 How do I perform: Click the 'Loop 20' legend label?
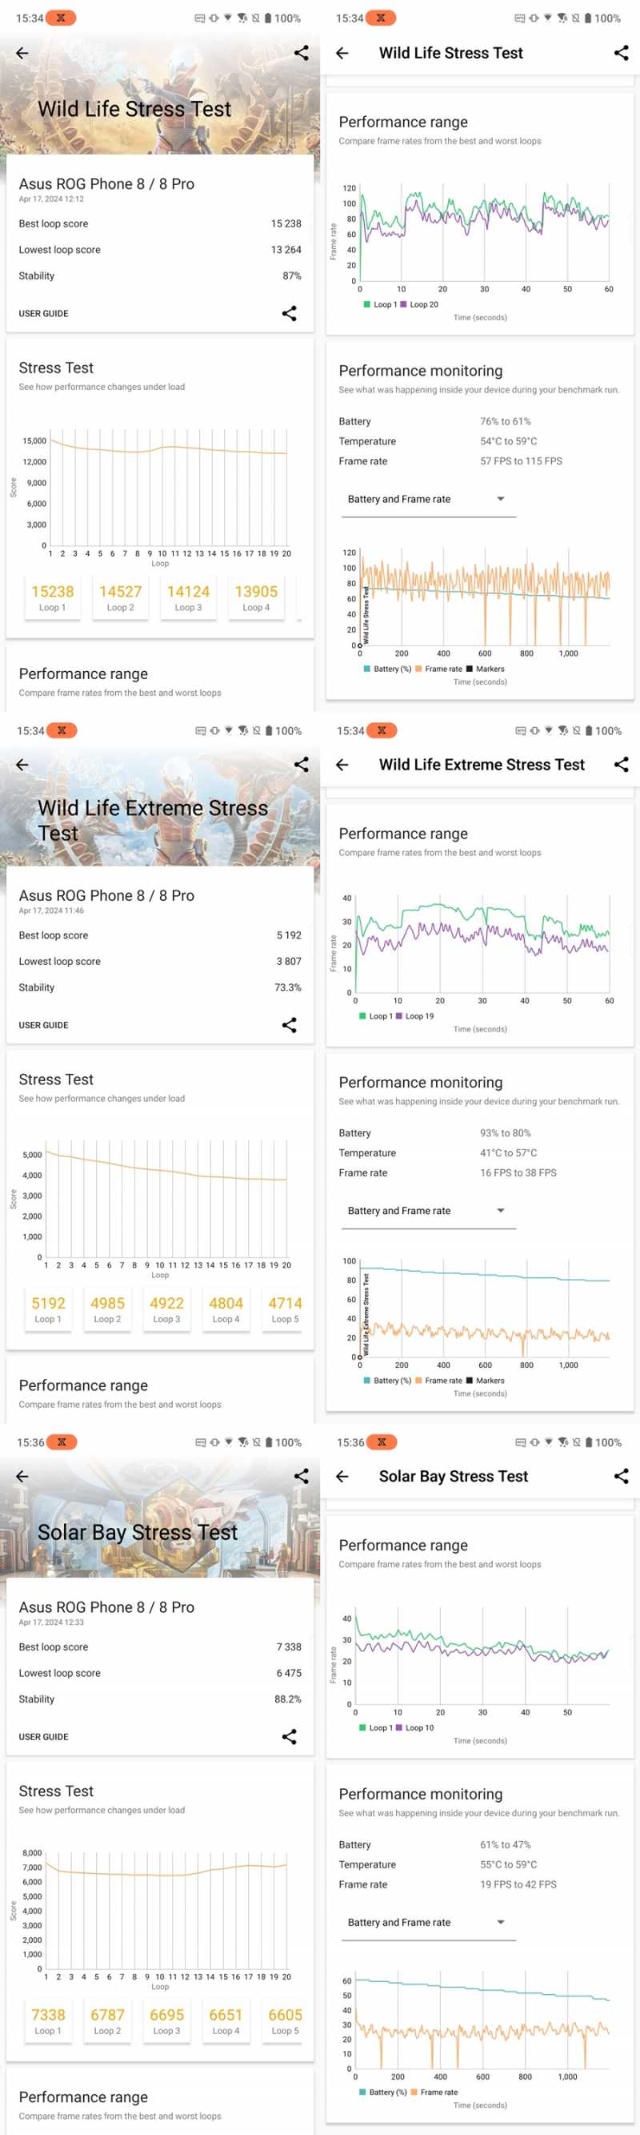click(424, 304)
